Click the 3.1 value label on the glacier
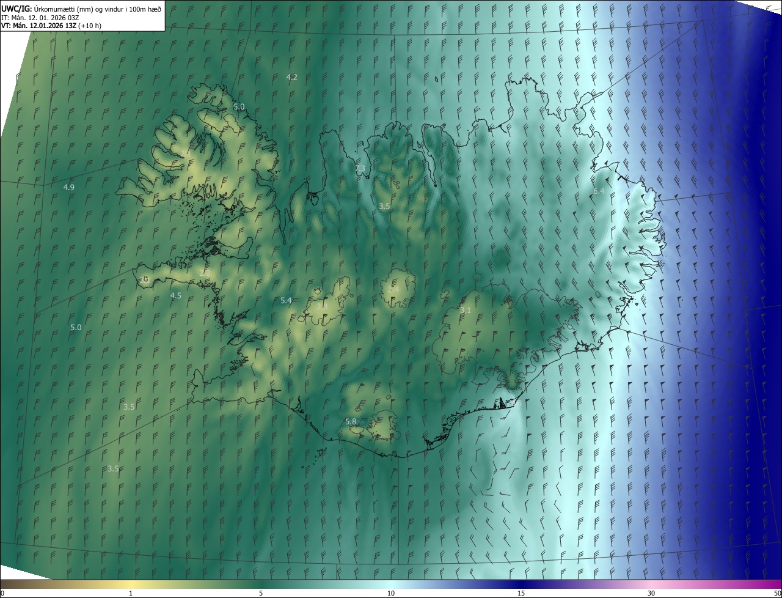Screen dimensions: 782x598 click(x=466, y=311)
